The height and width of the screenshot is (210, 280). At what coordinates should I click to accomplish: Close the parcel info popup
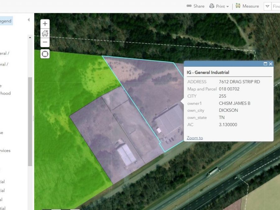[271, 64]
